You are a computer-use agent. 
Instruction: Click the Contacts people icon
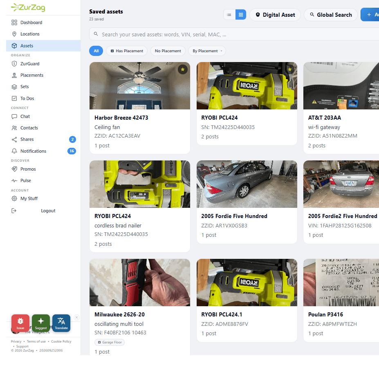(x=14, y=128)
